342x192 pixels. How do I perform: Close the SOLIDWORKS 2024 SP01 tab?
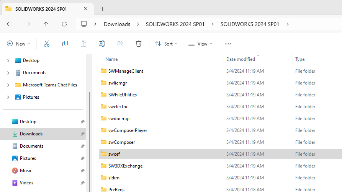pyautogui.click(x=85, y=9)
